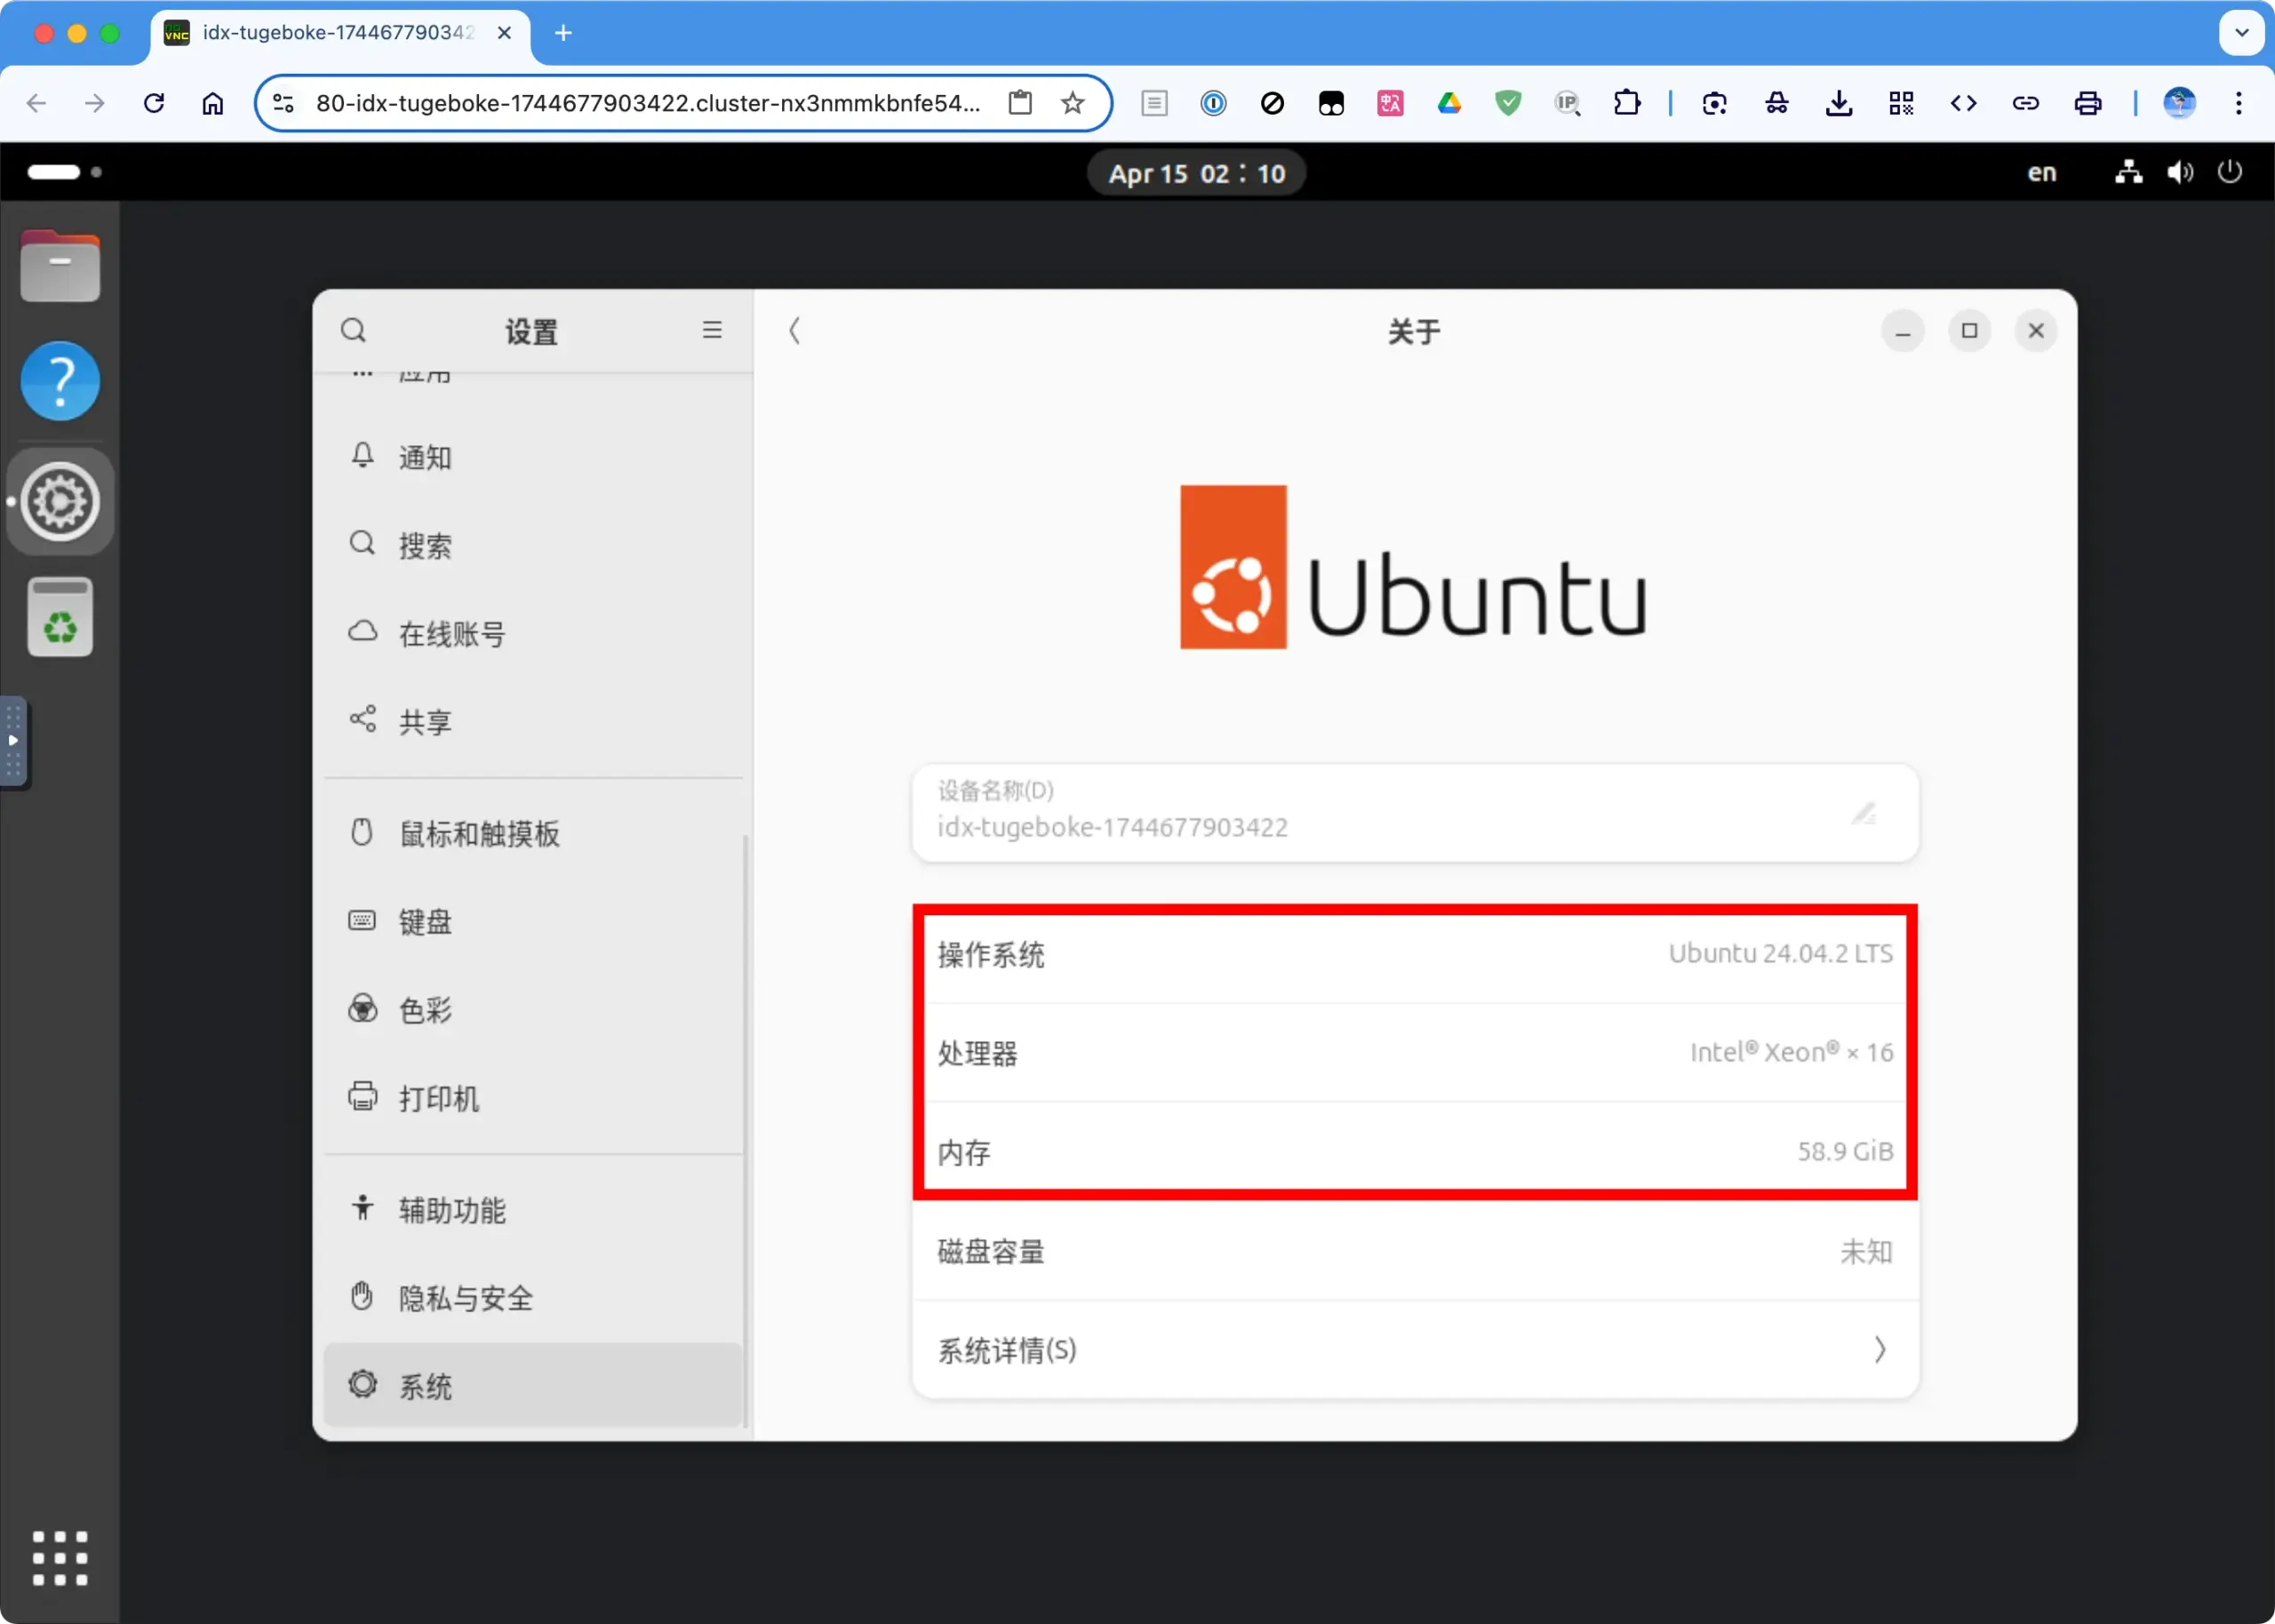Reload the browser page
The height and width of the screenshot is (1624, 2275).
point(154,103)
